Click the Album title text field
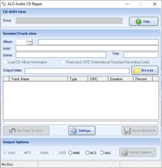Screen dimensions: 162x168 point(98,42)
